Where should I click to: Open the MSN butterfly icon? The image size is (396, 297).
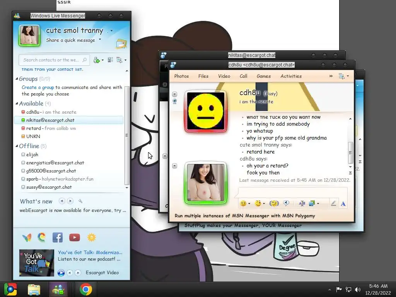(x=27, y=237)
